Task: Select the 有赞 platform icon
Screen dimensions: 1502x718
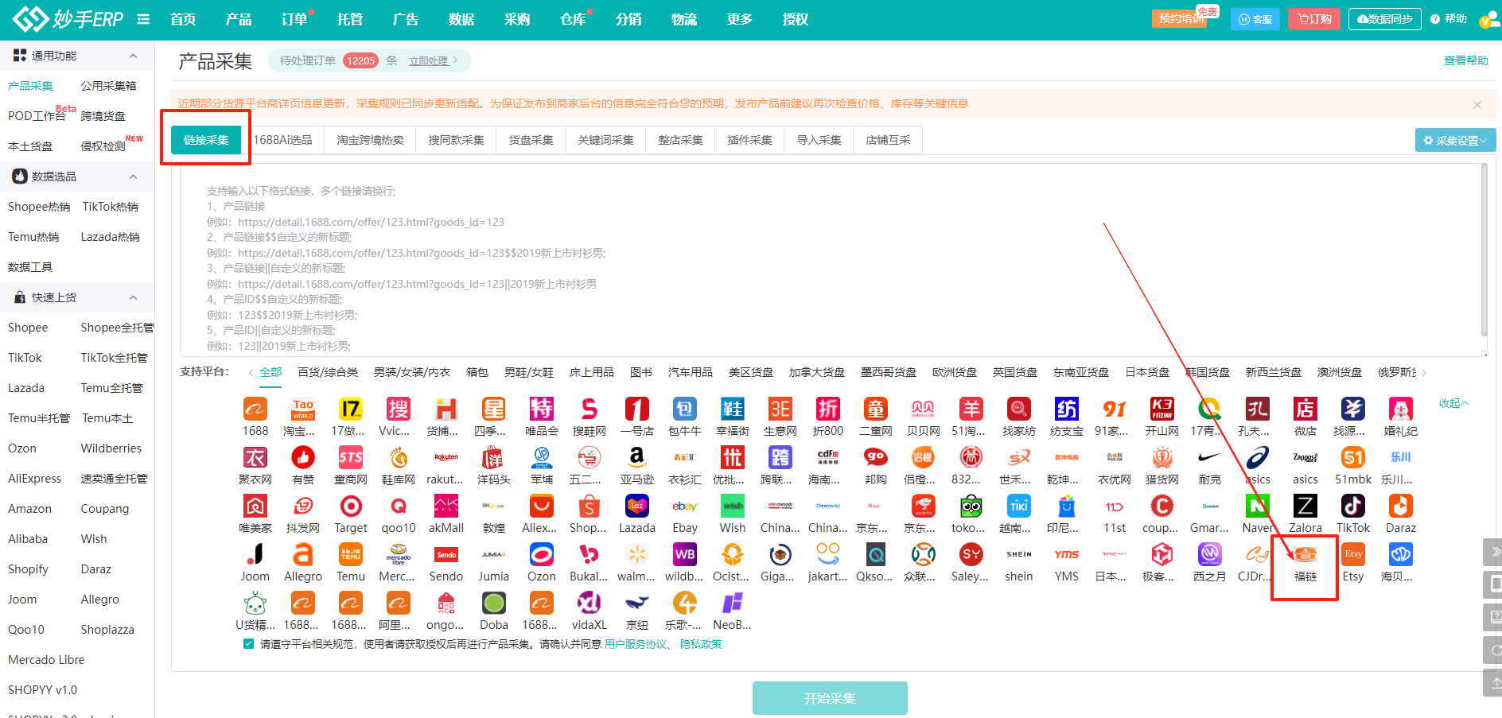Action: coord(303,458)
